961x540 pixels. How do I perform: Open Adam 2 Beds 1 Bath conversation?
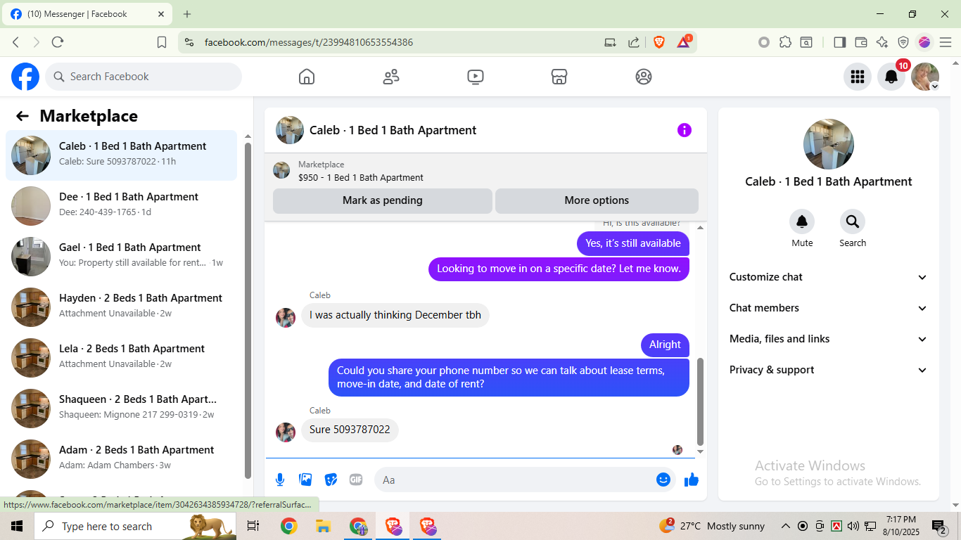click(x=121, y=459)
